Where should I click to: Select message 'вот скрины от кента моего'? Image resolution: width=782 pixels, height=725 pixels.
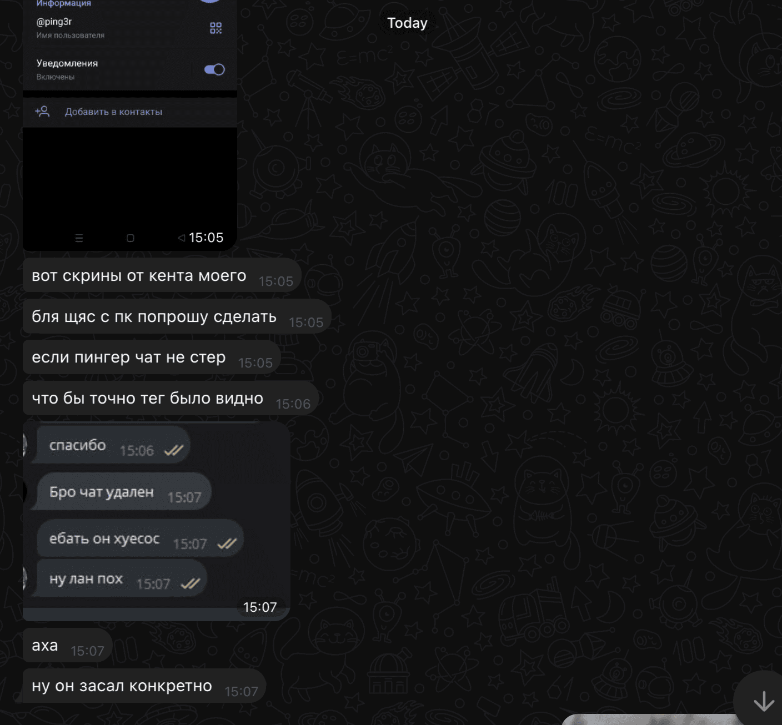[162, 275]
